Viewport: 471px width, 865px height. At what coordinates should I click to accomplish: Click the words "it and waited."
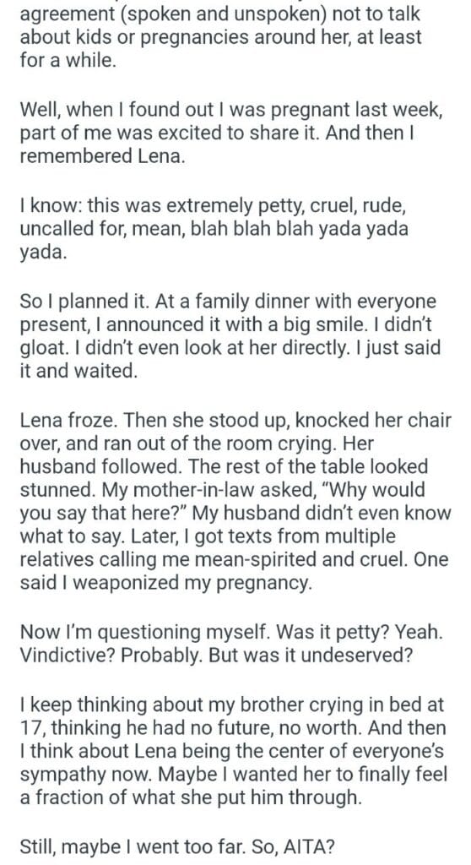click(78, 372)
